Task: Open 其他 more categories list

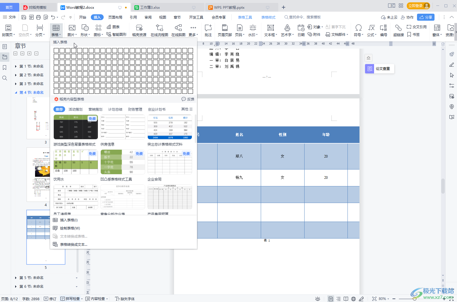Action: (187, 109)
